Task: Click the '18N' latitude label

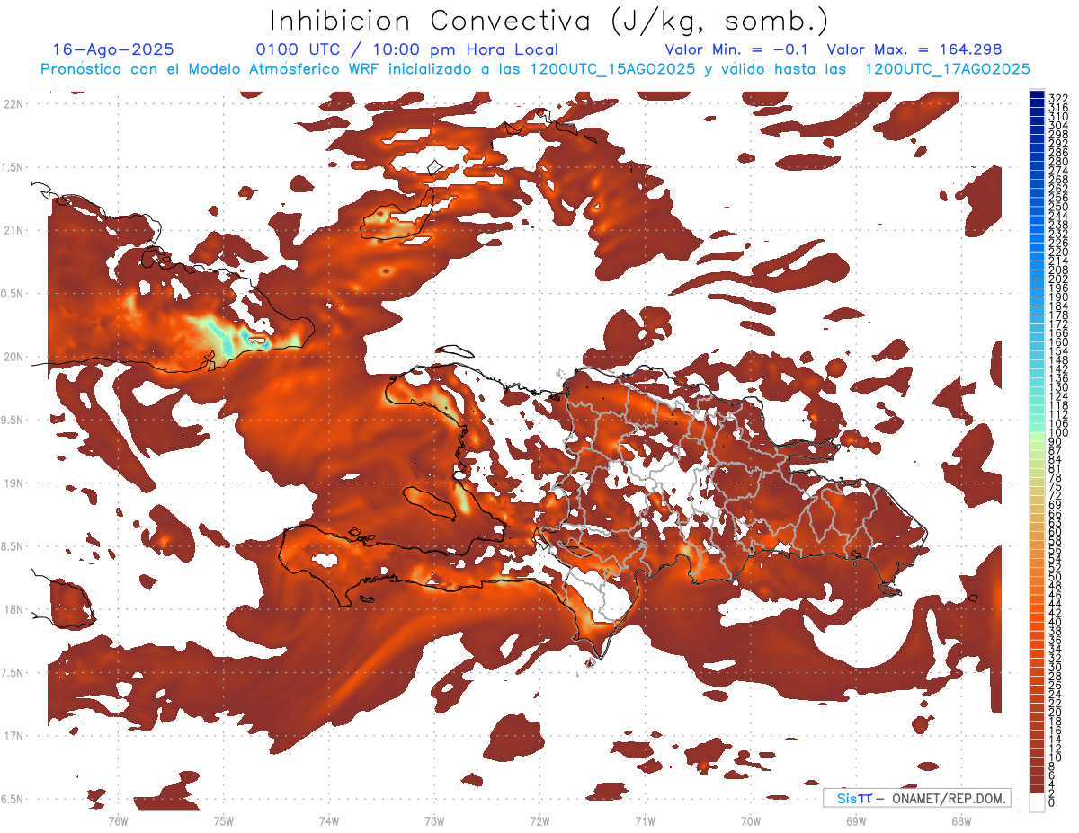Action: click(x=15, y=609)
